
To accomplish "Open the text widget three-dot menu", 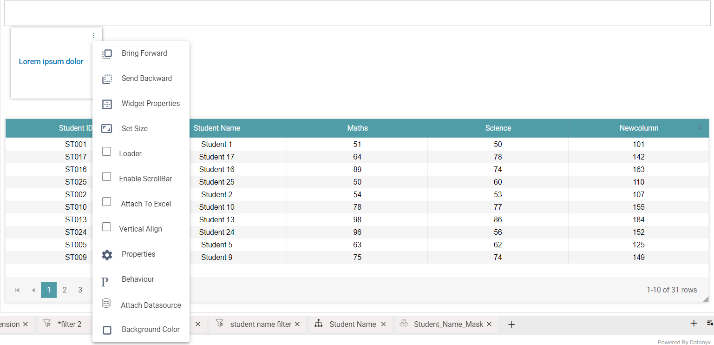I will click(x=93, y=35).
